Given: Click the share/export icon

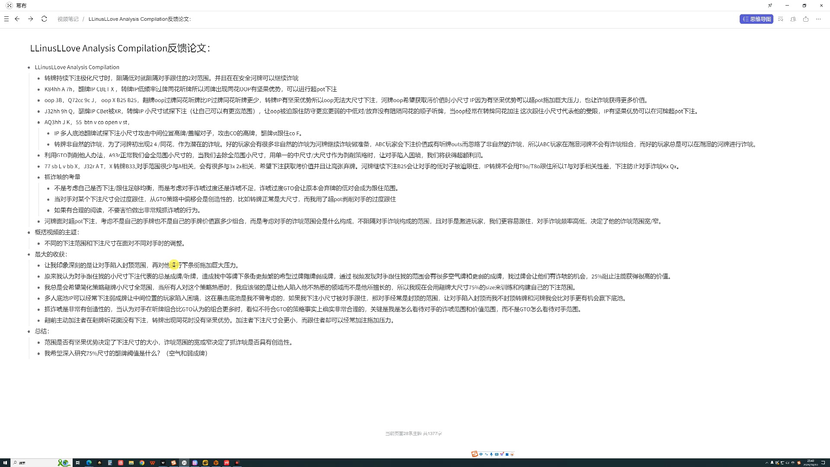Looking at the screenshot, I should pos(806,19).
